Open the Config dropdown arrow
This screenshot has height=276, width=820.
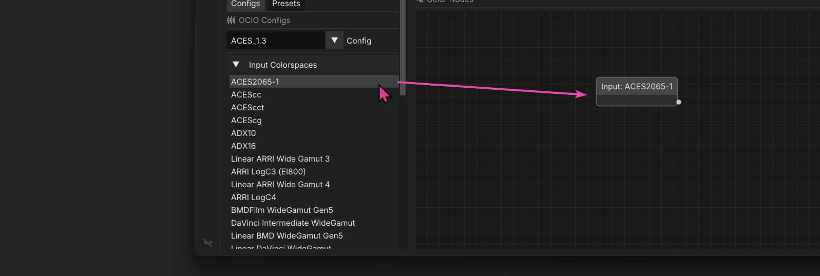(334, 41)
